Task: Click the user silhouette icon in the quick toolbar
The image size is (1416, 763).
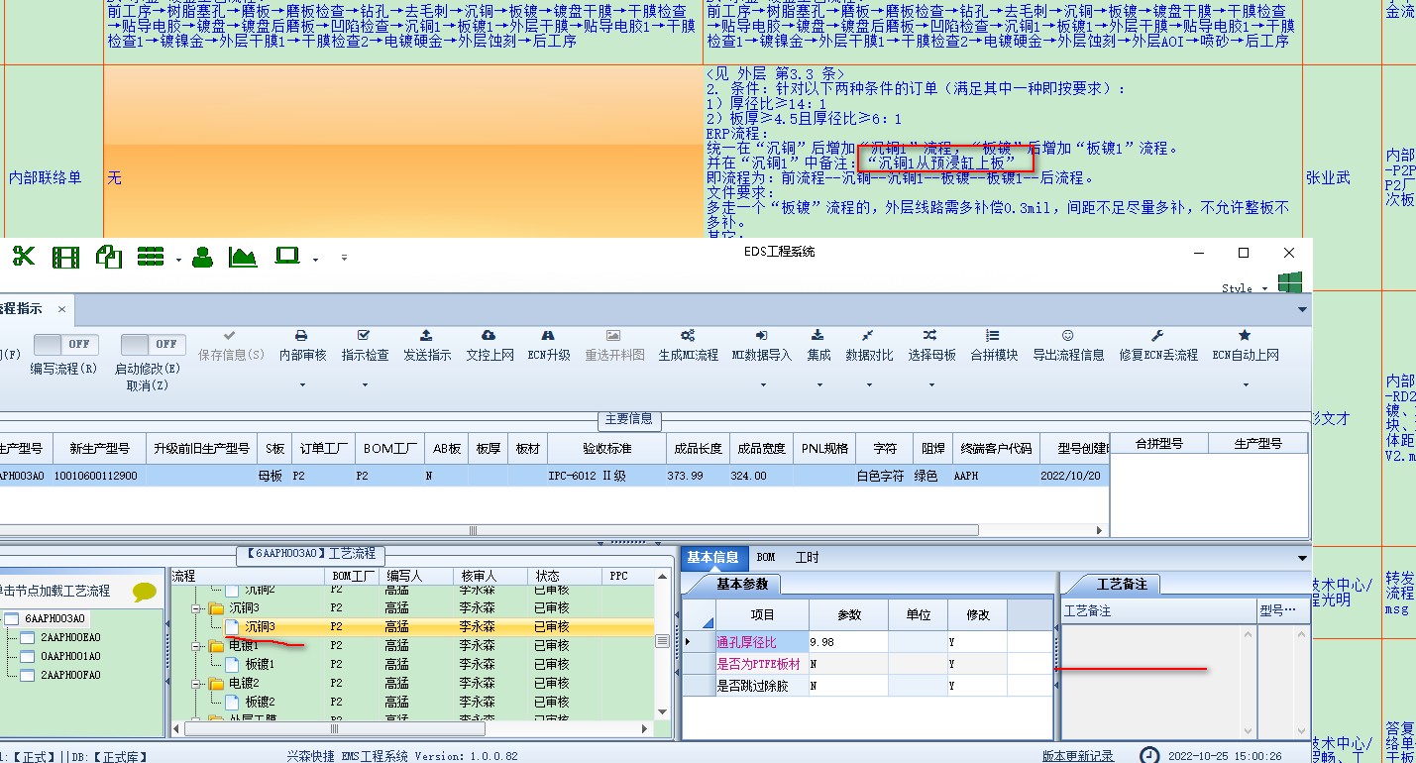Action: click(202, 258)
